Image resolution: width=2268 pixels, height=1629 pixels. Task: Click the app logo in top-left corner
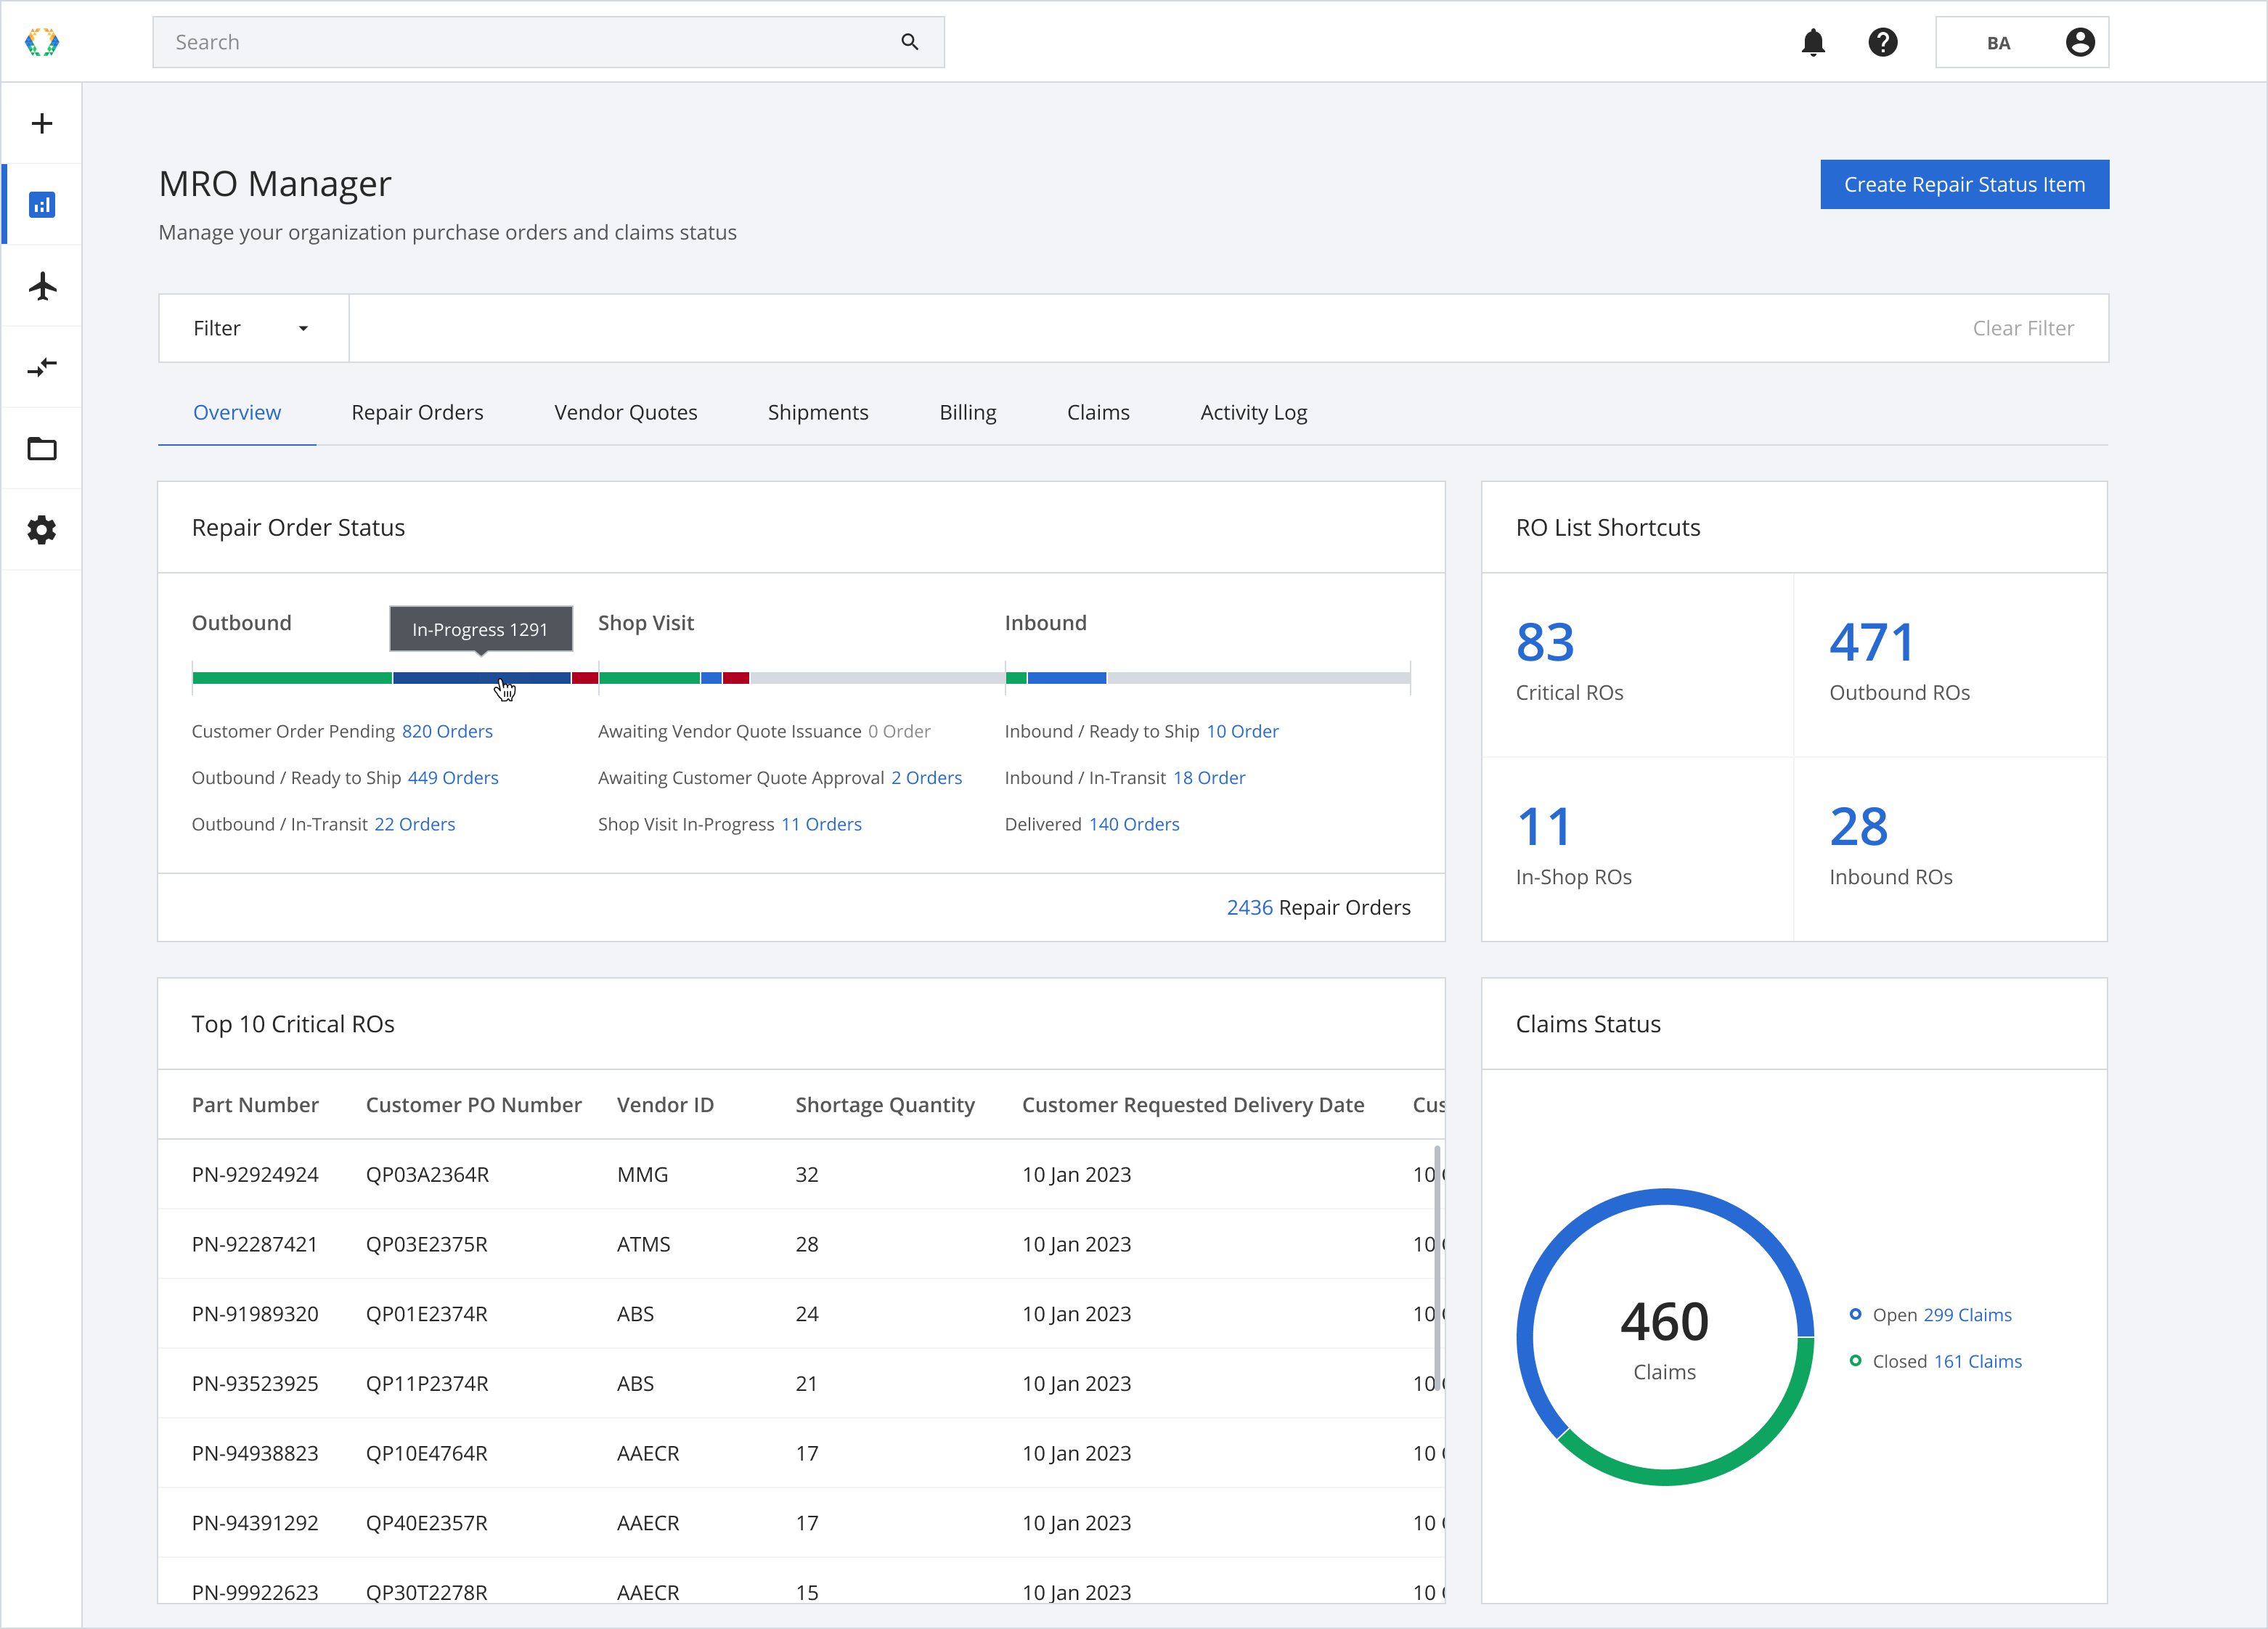point(42,42)
